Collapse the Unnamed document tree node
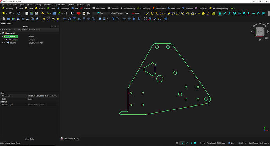 pyautogui.click(x=1, y=34)
